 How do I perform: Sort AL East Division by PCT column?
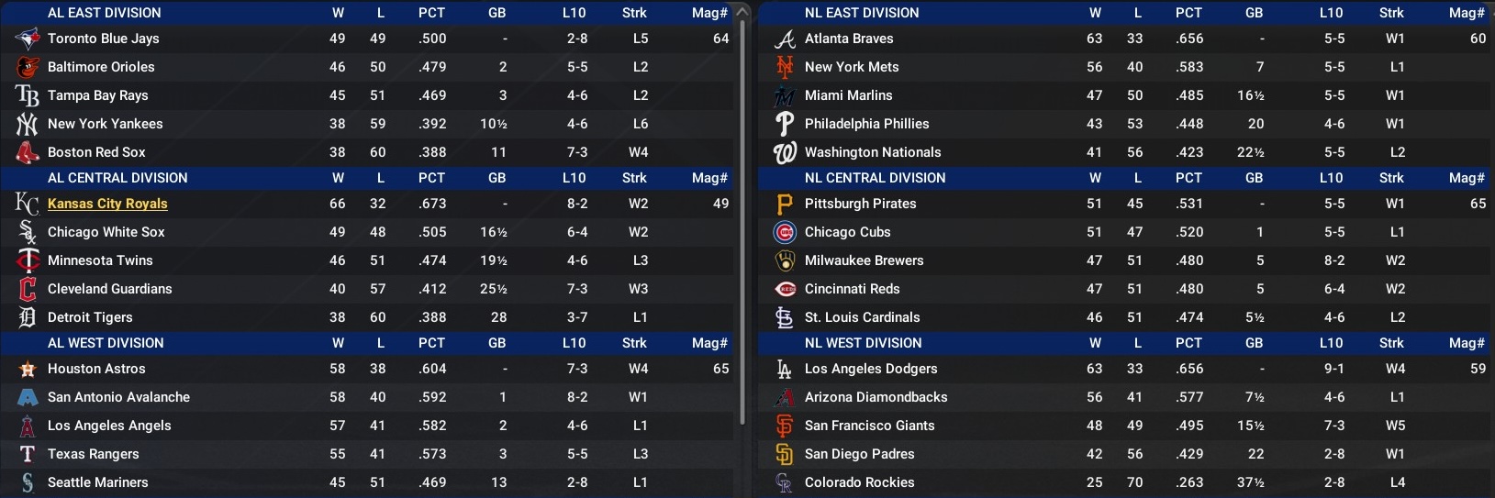tap(431, 13)
